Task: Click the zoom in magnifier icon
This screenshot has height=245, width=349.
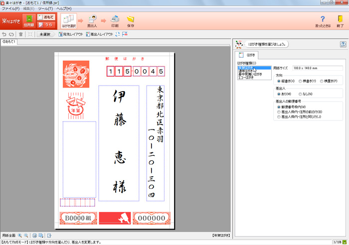Action: [20, 235]
